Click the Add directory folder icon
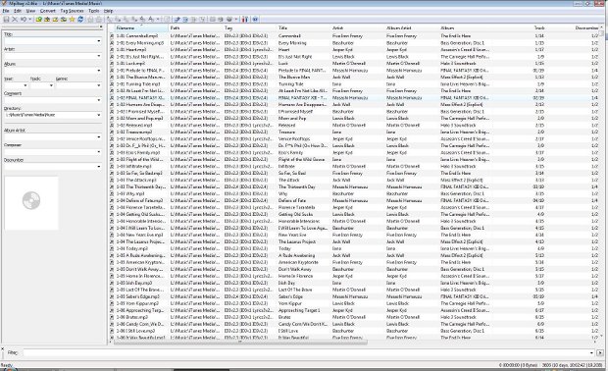608x371 pixels. point(47,19)
